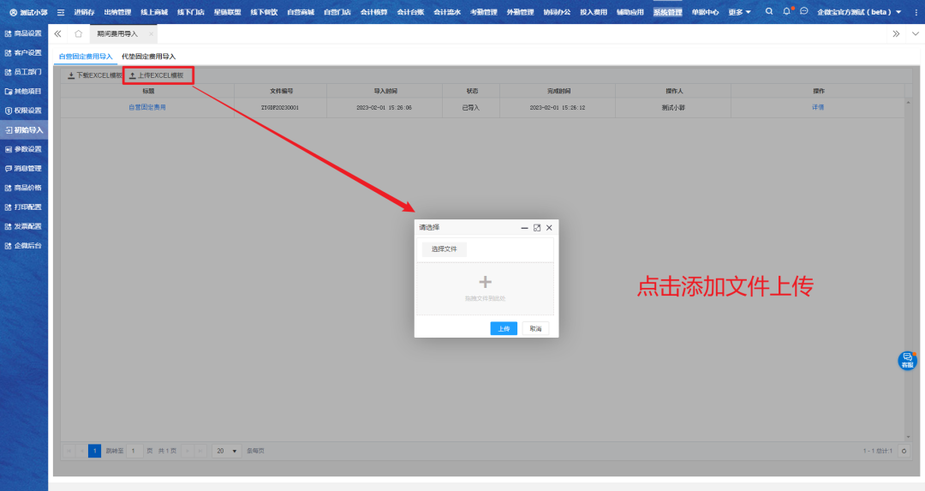Open the 详情 link in the table row
The image size is (925, 491).
coord(817,107)
